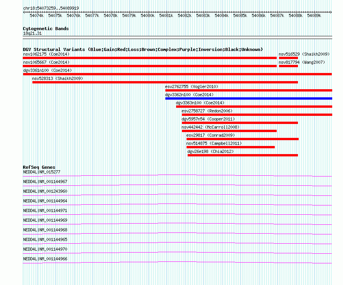Click NEDD4L|NM_001144970 transcript label
The image size is (343, 285).
click(x=45, y=249)
